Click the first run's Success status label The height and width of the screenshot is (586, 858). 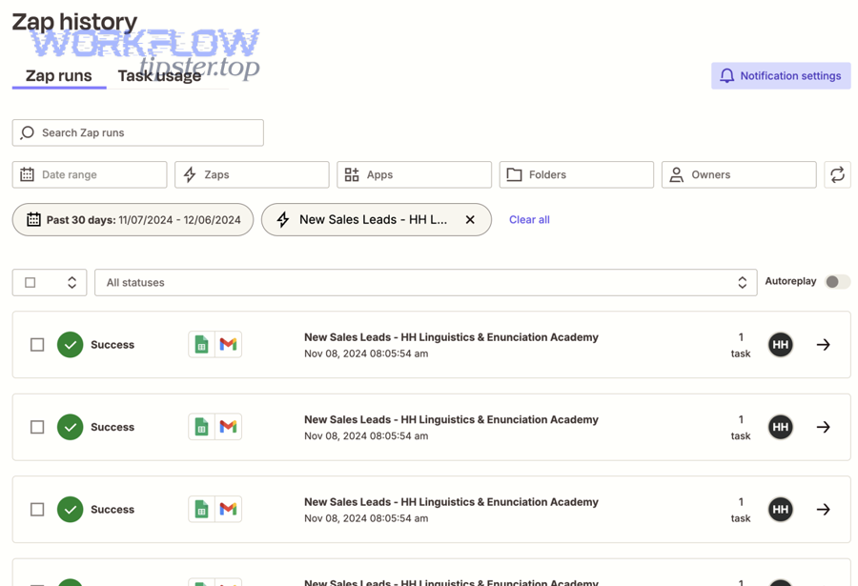point(112,345)
